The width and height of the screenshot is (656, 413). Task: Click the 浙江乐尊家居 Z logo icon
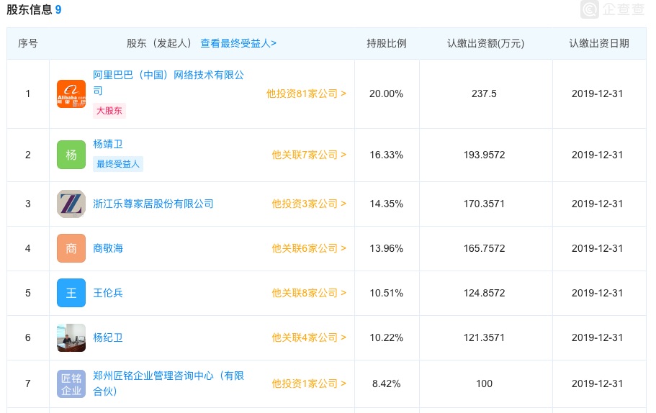[x=71, y=204]
